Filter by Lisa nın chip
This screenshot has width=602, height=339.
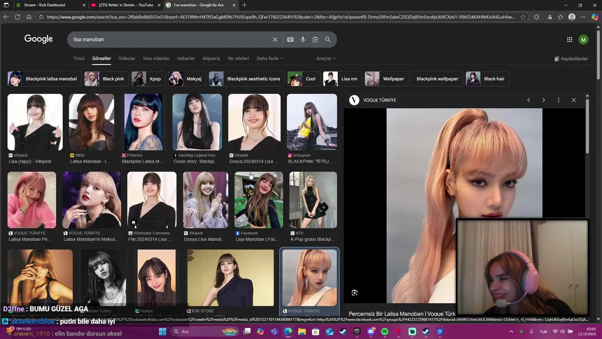[342, 79]
